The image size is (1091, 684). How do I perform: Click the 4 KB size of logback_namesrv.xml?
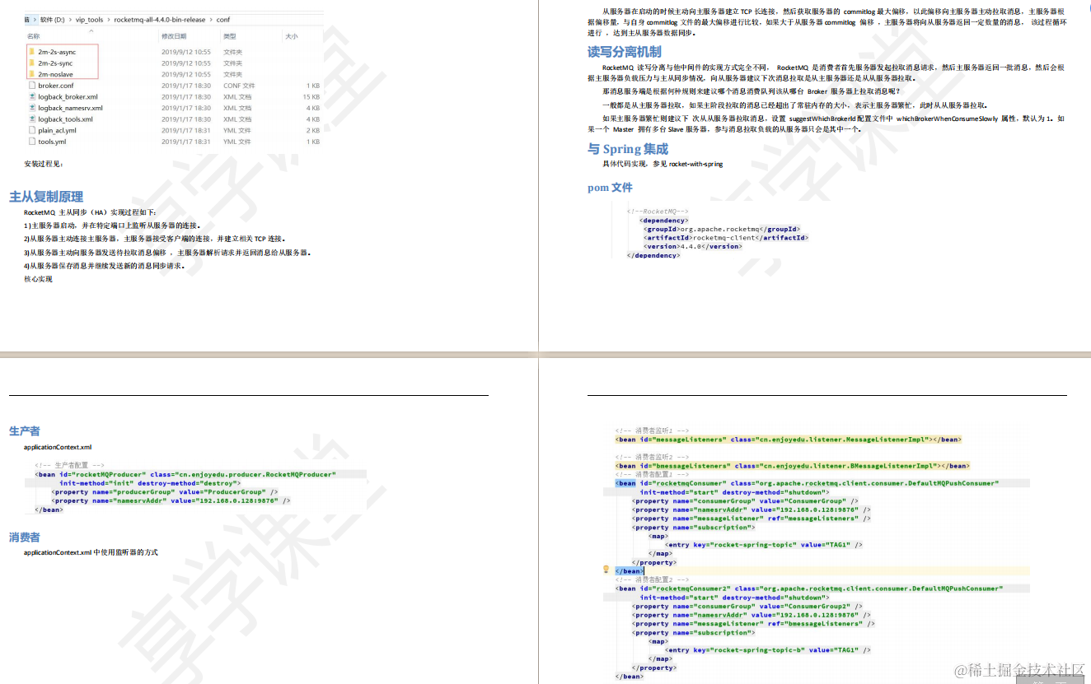point(313,108)
